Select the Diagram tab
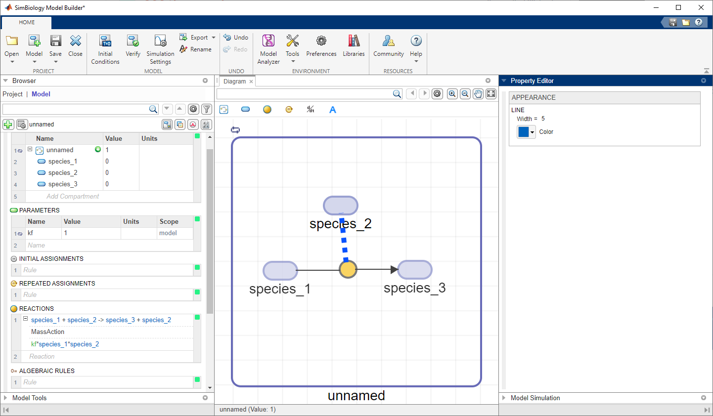Image resolution: width=713 pixels, height=416 pixels. pos(234,81)
